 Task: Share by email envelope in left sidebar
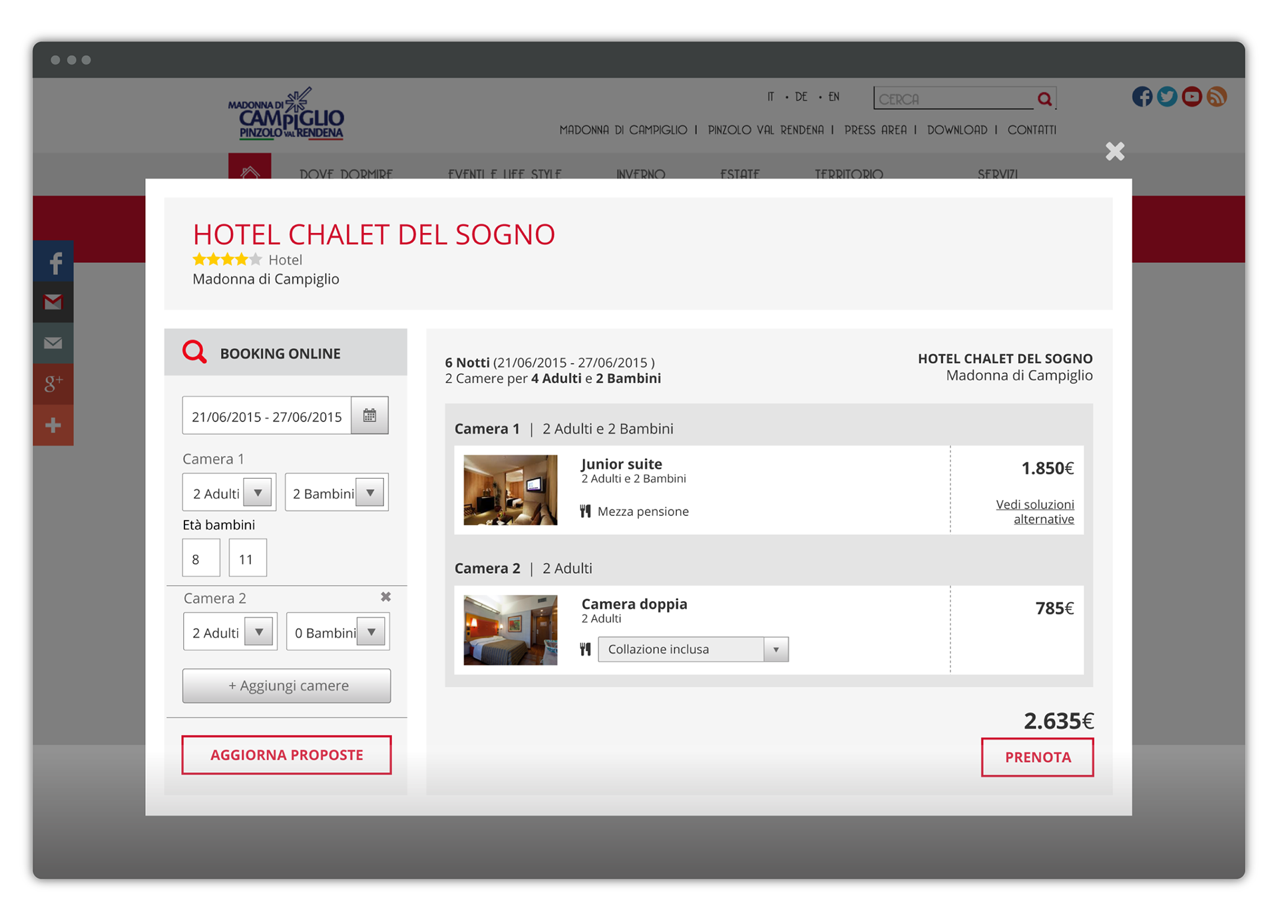(53, 343)
